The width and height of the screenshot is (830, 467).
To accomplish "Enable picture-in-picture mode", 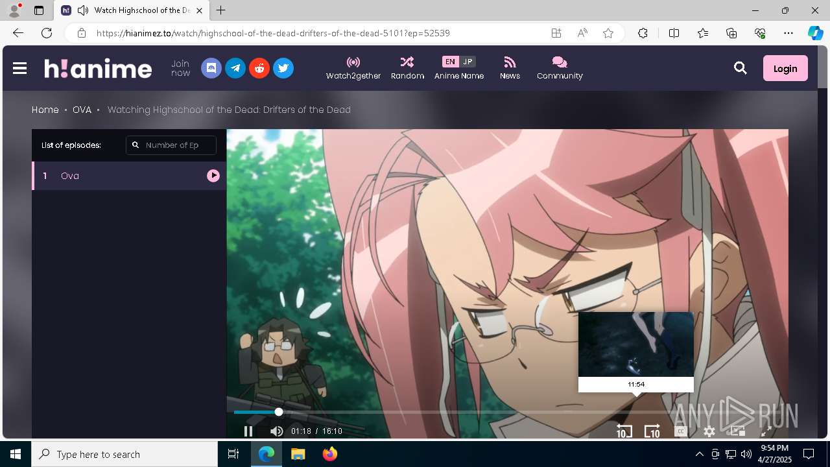I will pyautogui.click(x=737, y=431).
